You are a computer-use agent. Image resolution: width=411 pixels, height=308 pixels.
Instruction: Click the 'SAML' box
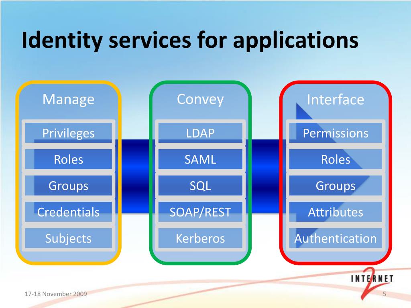[200, 159]
